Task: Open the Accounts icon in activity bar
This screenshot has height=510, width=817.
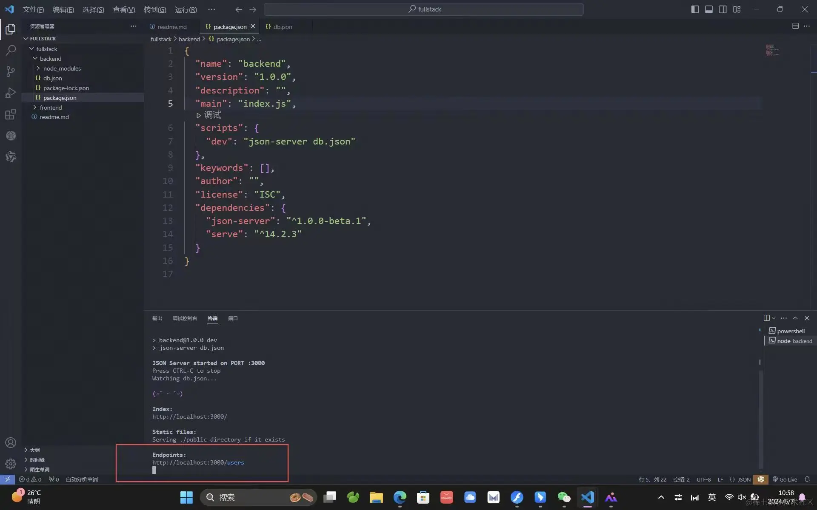Action: click(11, 442)
